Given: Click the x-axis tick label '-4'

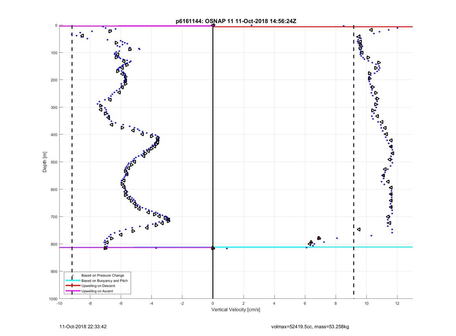Looking at the screenshot, I should [x=152, y=303].
